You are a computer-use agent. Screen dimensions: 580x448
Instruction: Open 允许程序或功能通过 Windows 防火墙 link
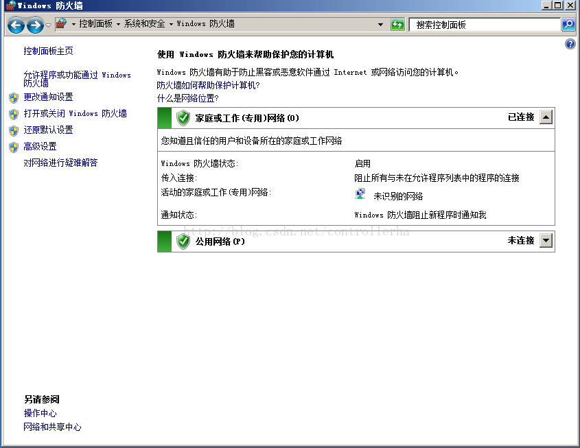pos(77,79)
